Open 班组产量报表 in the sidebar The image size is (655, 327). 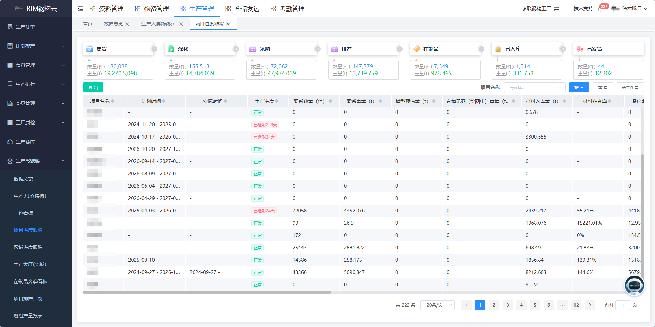[28, 316]
